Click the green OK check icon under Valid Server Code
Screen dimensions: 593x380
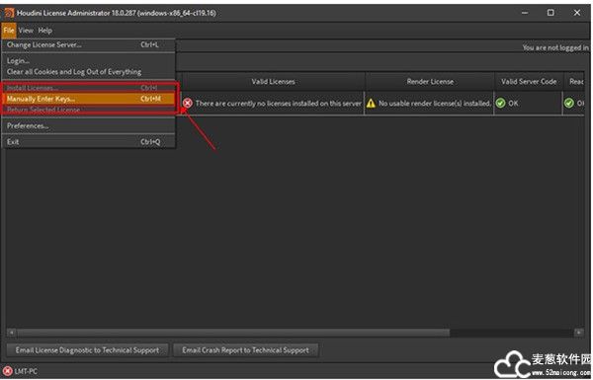(500, 103)
